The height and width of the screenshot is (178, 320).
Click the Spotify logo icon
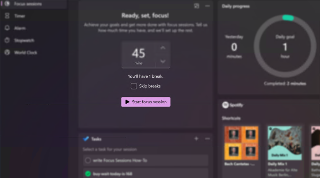pos(225,105)
